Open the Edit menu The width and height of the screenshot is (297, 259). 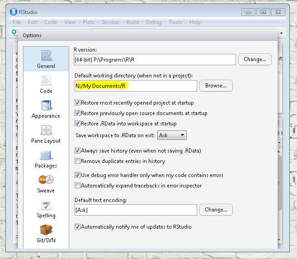(x=33, y=22)
